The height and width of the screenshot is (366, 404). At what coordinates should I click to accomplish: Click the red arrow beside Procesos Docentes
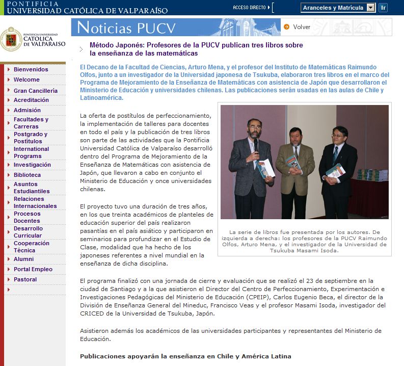coord(9,217)
